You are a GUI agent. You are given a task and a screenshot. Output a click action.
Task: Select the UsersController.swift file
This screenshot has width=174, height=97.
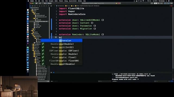click(x=40, y=15)
